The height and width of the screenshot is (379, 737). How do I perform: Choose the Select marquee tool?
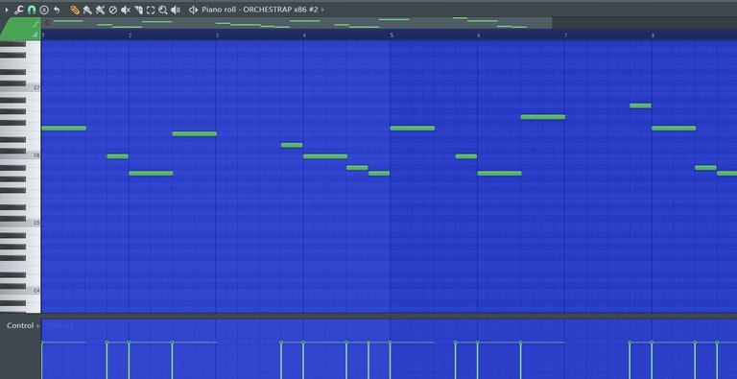(151, 10)
